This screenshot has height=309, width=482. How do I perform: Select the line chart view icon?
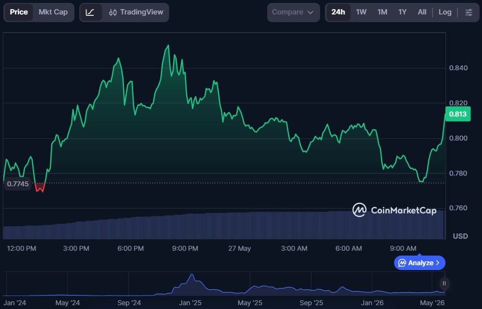tap(90, 13)
